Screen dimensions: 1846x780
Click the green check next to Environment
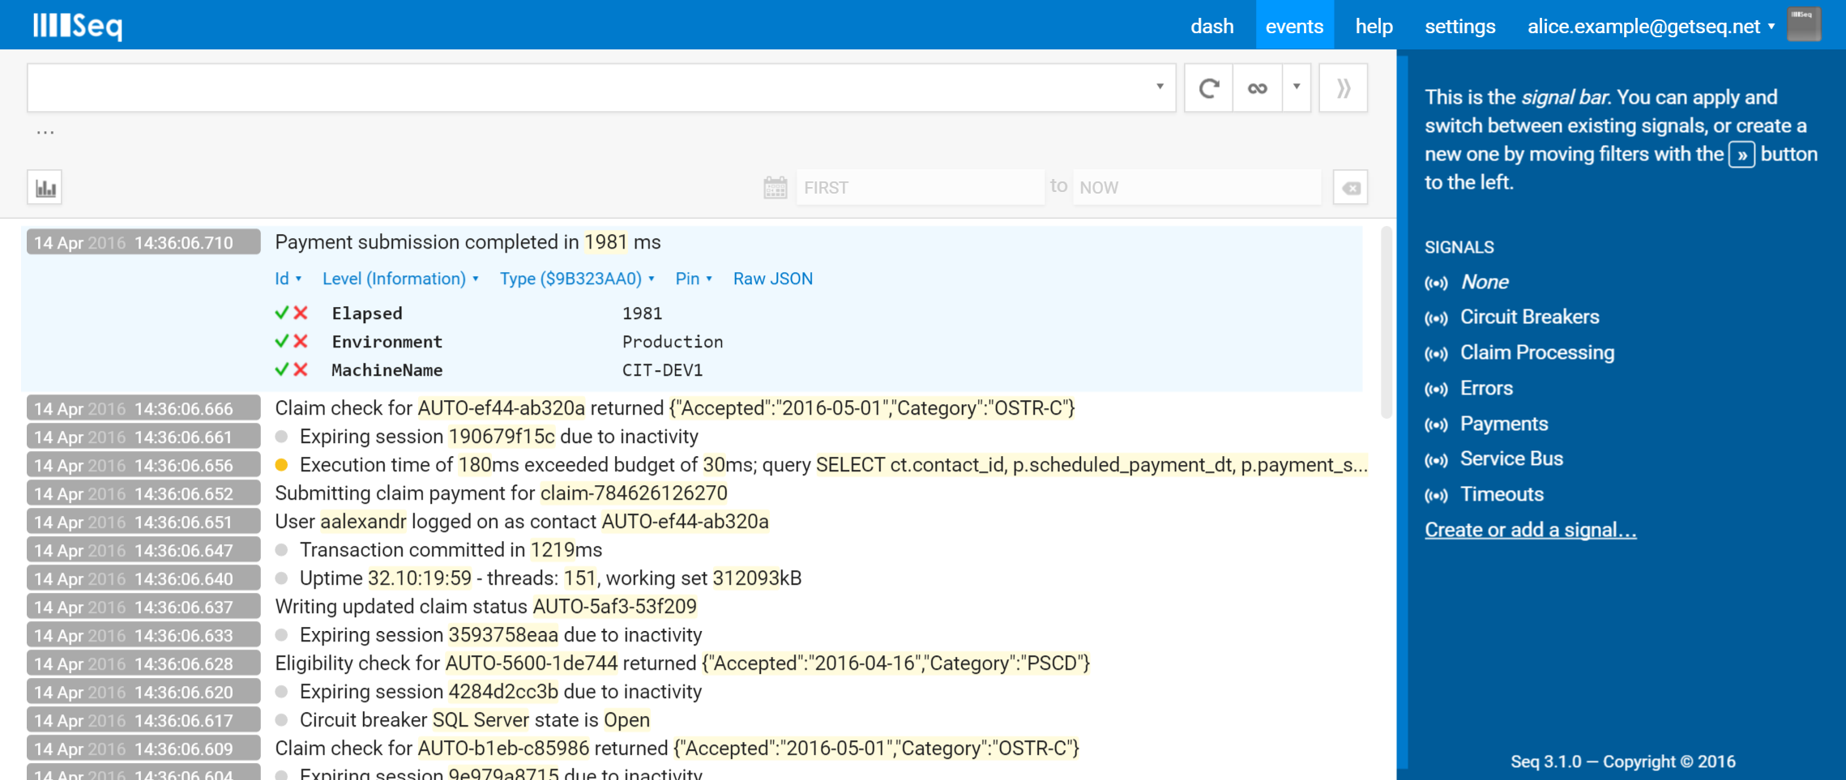tap(282, 341)
